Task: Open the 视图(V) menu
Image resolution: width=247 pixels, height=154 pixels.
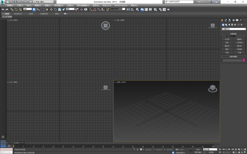Action: click(x=38, y=5)
